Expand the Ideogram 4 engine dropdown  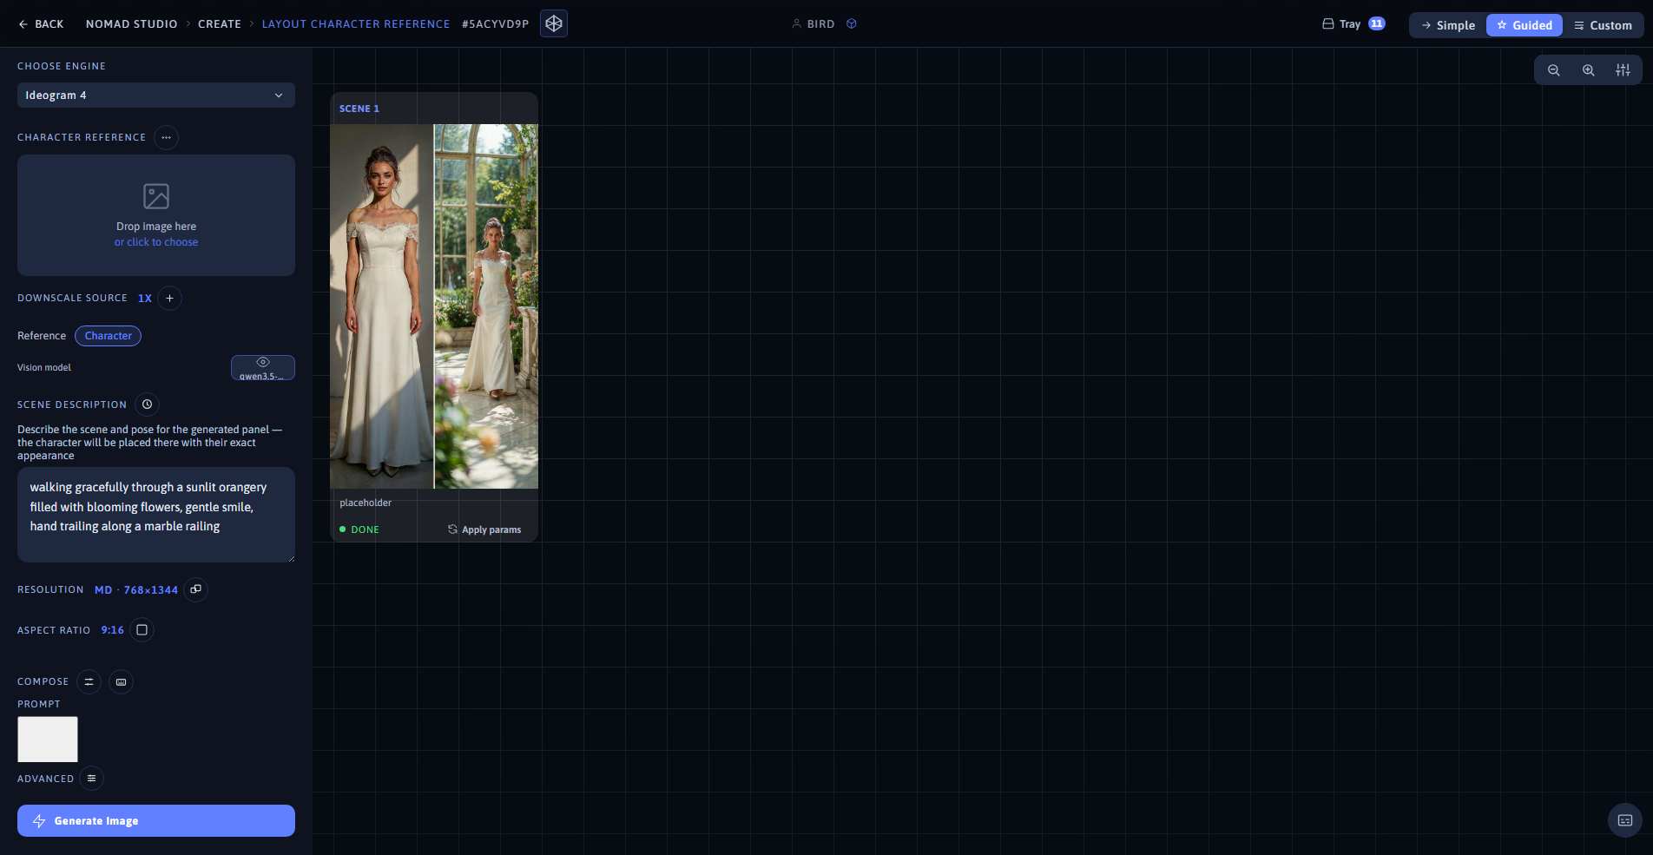(x=156, y=95)
